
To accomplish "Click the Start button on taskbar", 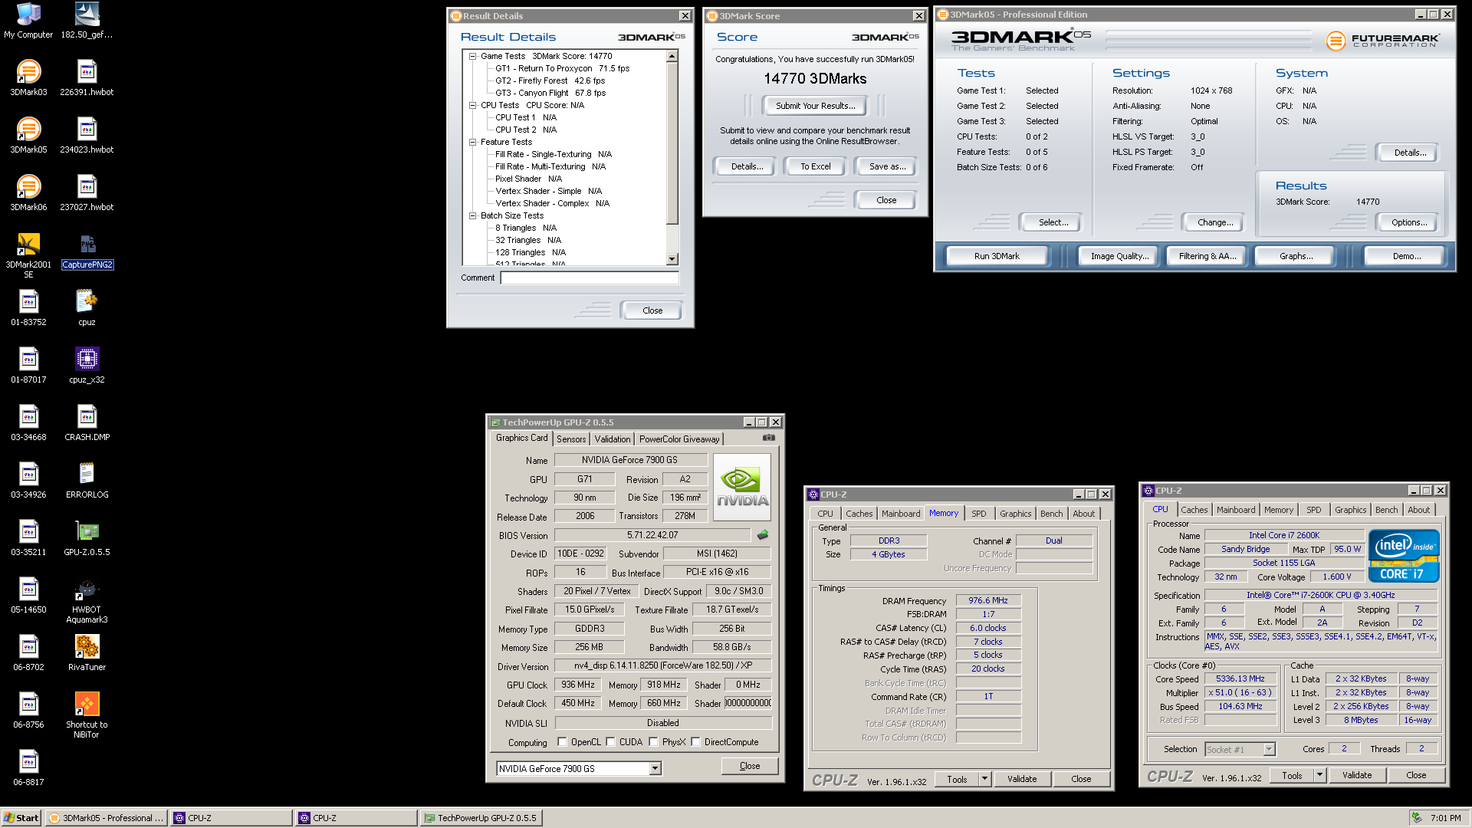I will [x=21, y=818].
